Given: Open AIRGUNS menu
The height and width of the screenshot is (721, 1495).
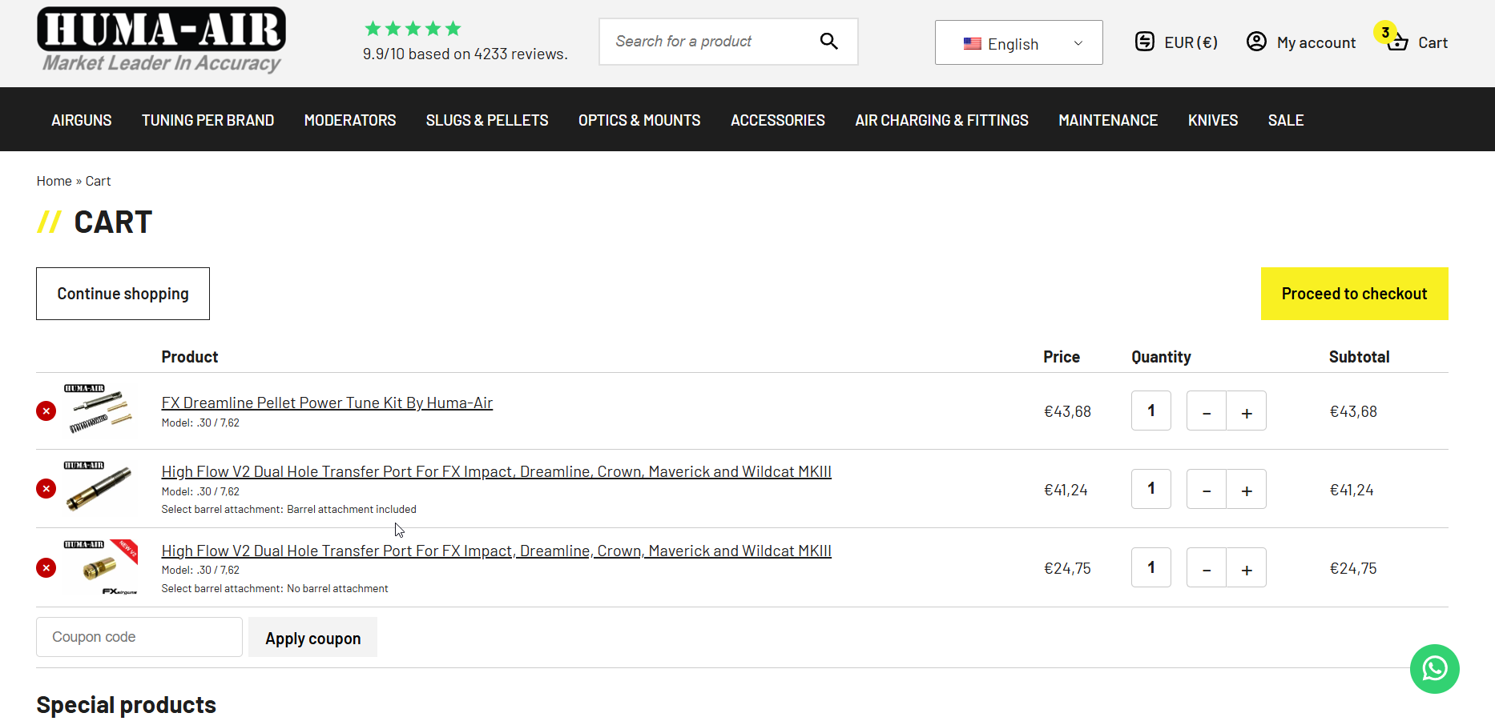Looking at the screenshot, I should point(82,120).
